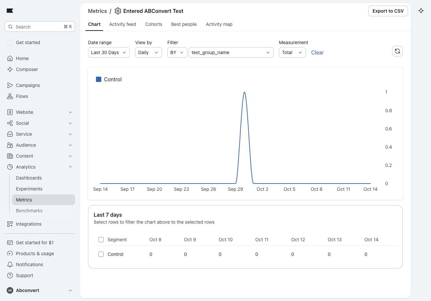Image resolution: width=431 pixels, height=301 pixels.
Task: Open the Daily view-by dropdown
Action: pyautogui.click(x=148, y=52)
